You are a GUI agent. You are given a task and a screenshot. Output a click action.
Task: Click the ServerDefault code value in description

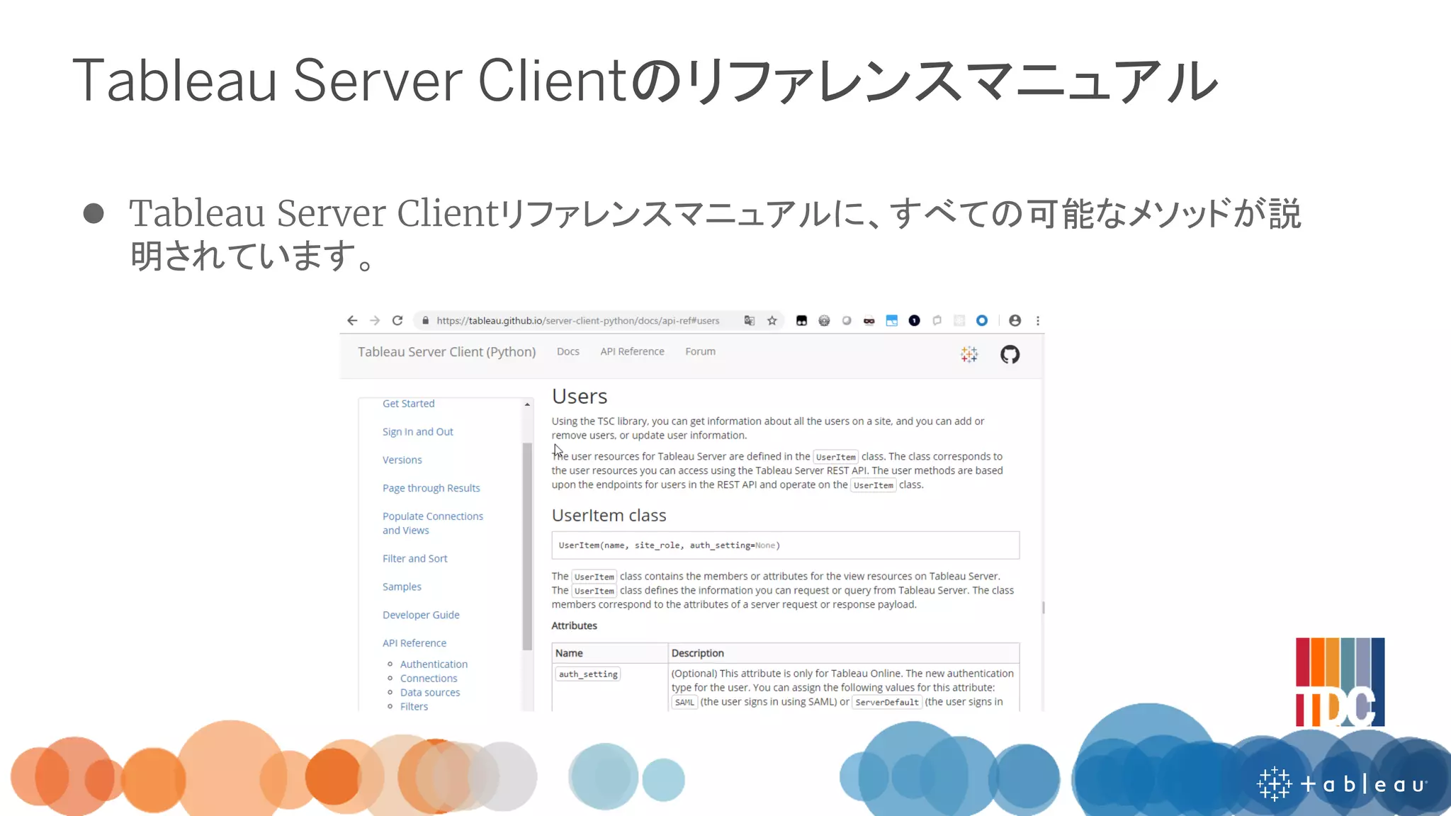coord(886,702)
